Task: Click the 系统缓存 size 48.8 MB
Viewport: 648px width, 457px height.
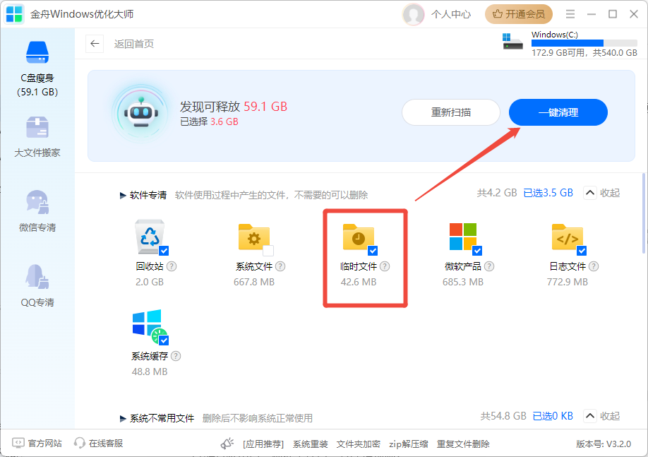Action: [150, 372]
